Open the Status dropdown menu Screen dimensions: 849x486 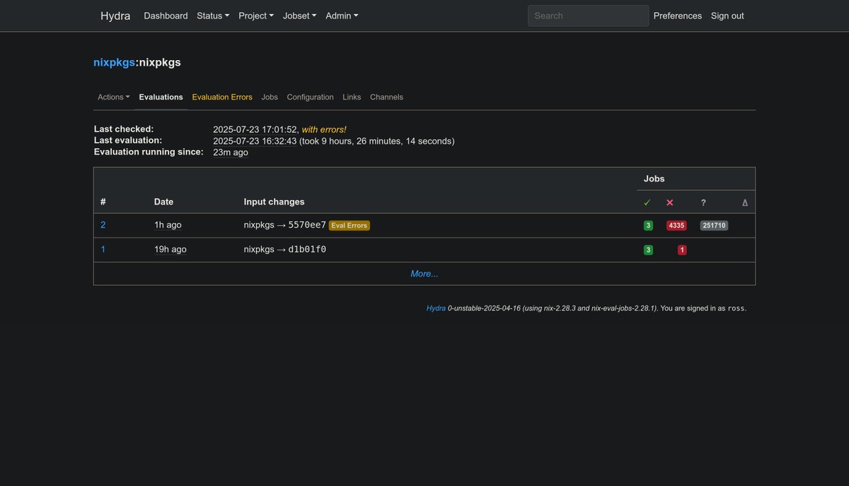213,16
